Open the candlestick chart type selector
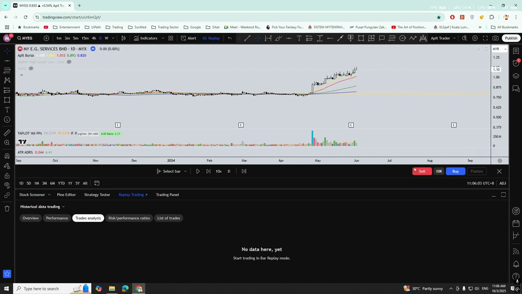 coord(124,38)
